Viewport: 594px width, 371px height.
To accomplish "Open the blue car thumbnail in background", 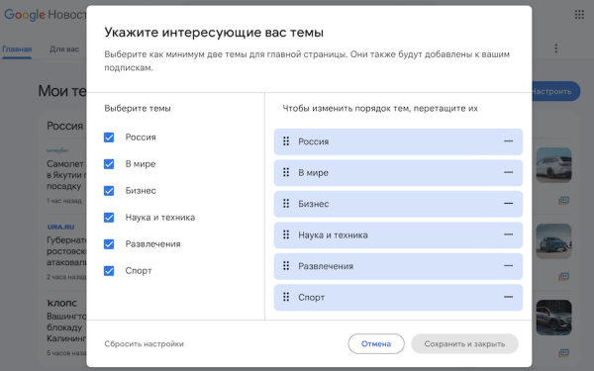I will click(x=553, y=241).
